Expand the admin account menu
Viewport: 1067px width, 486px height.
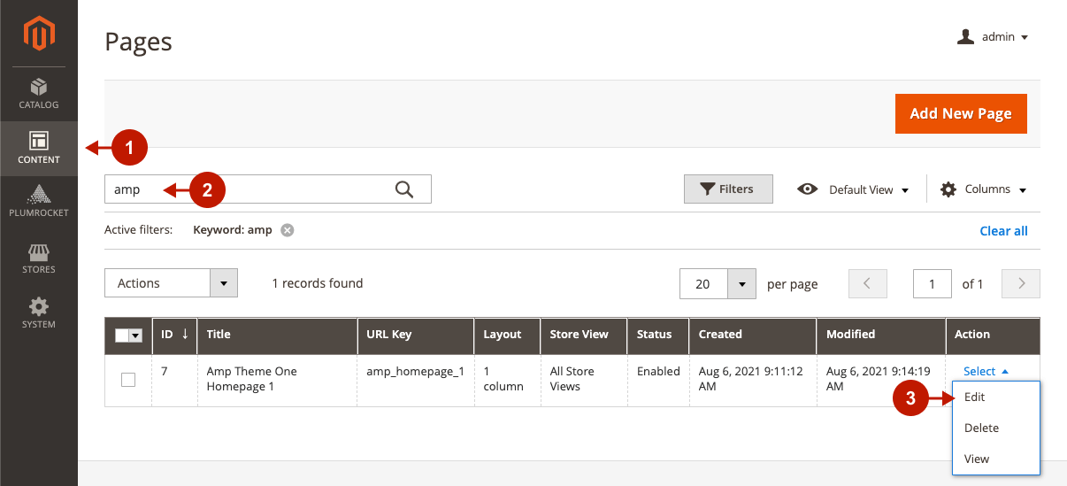pos(994,37)
